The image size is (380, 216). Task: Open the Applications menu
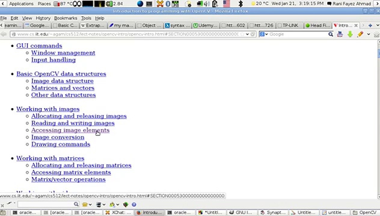(21, 4)
